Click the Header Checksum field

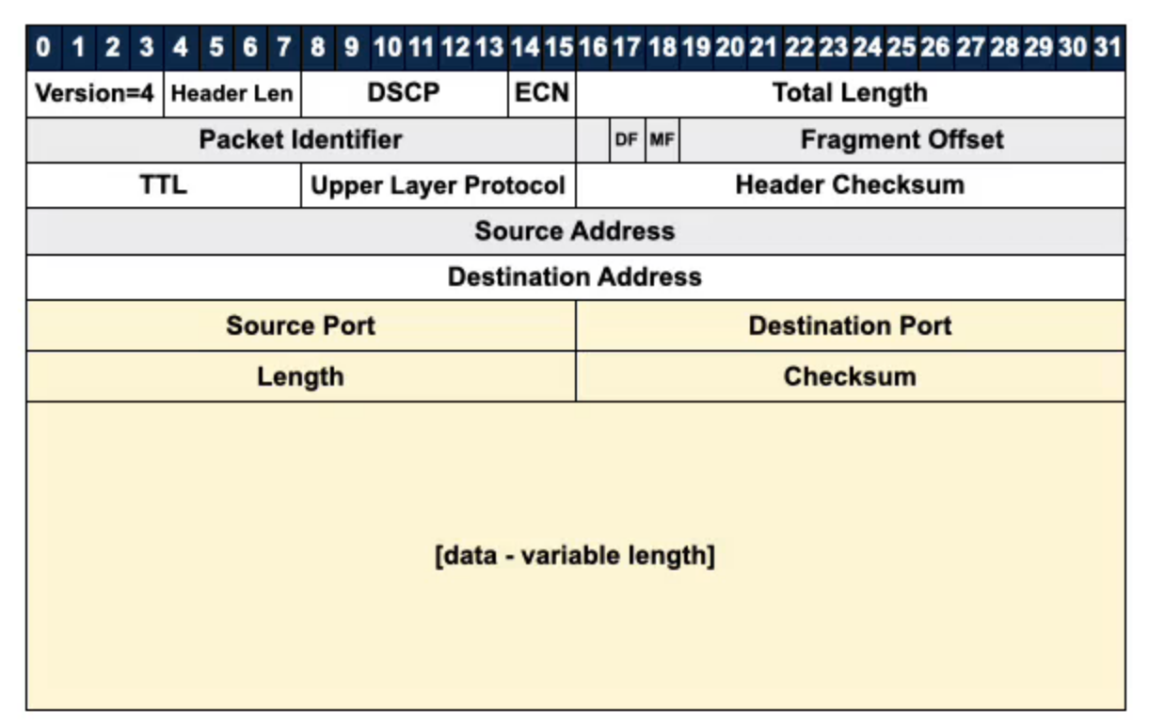pos(850,185)
